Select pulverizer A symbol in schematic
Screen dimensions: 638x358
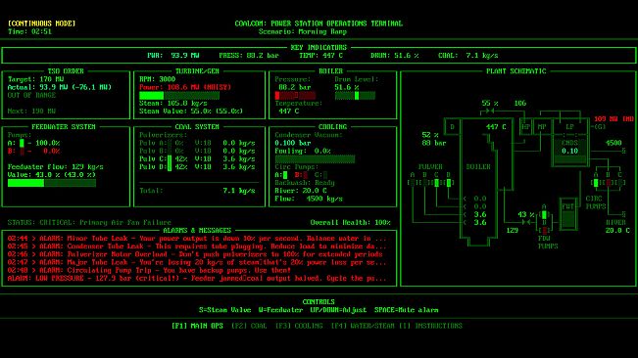[413, 183]
